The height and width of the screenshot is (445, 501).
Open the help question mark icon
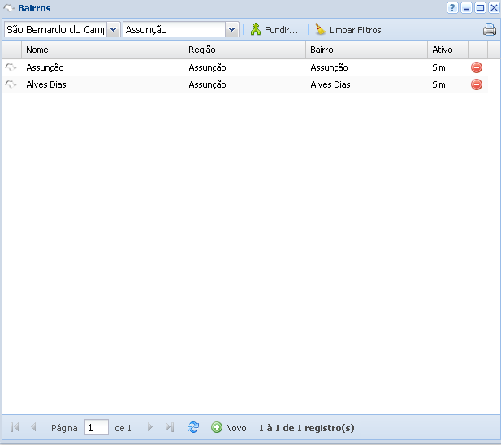pyautogui.click(x=452, y=8)
